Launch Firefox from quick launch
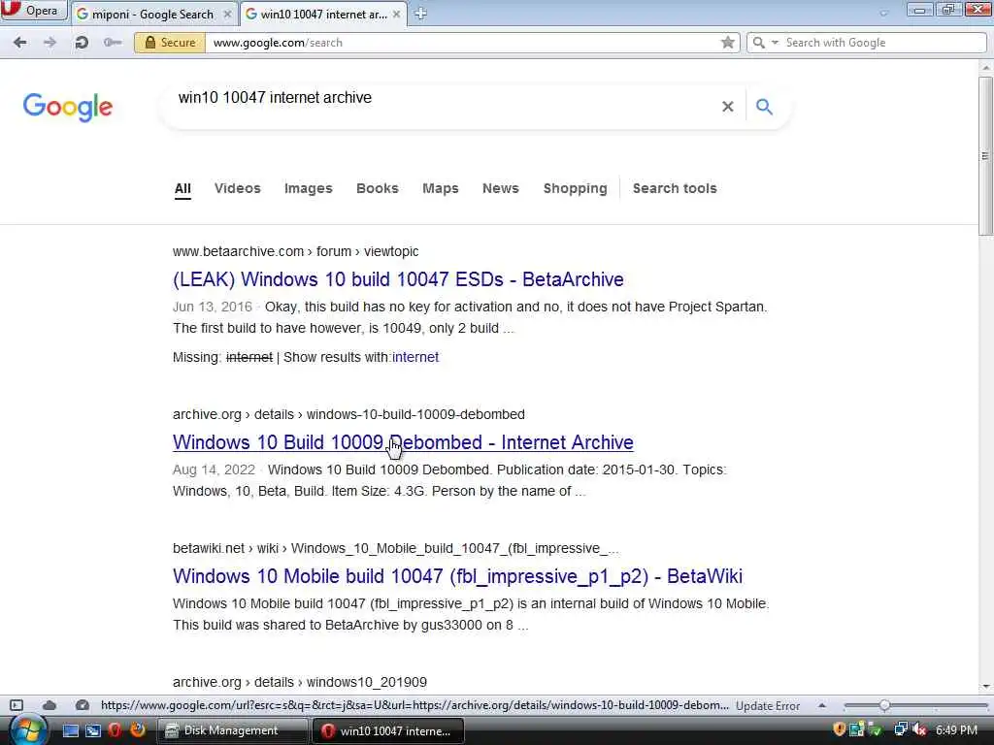 click(137, 730)
